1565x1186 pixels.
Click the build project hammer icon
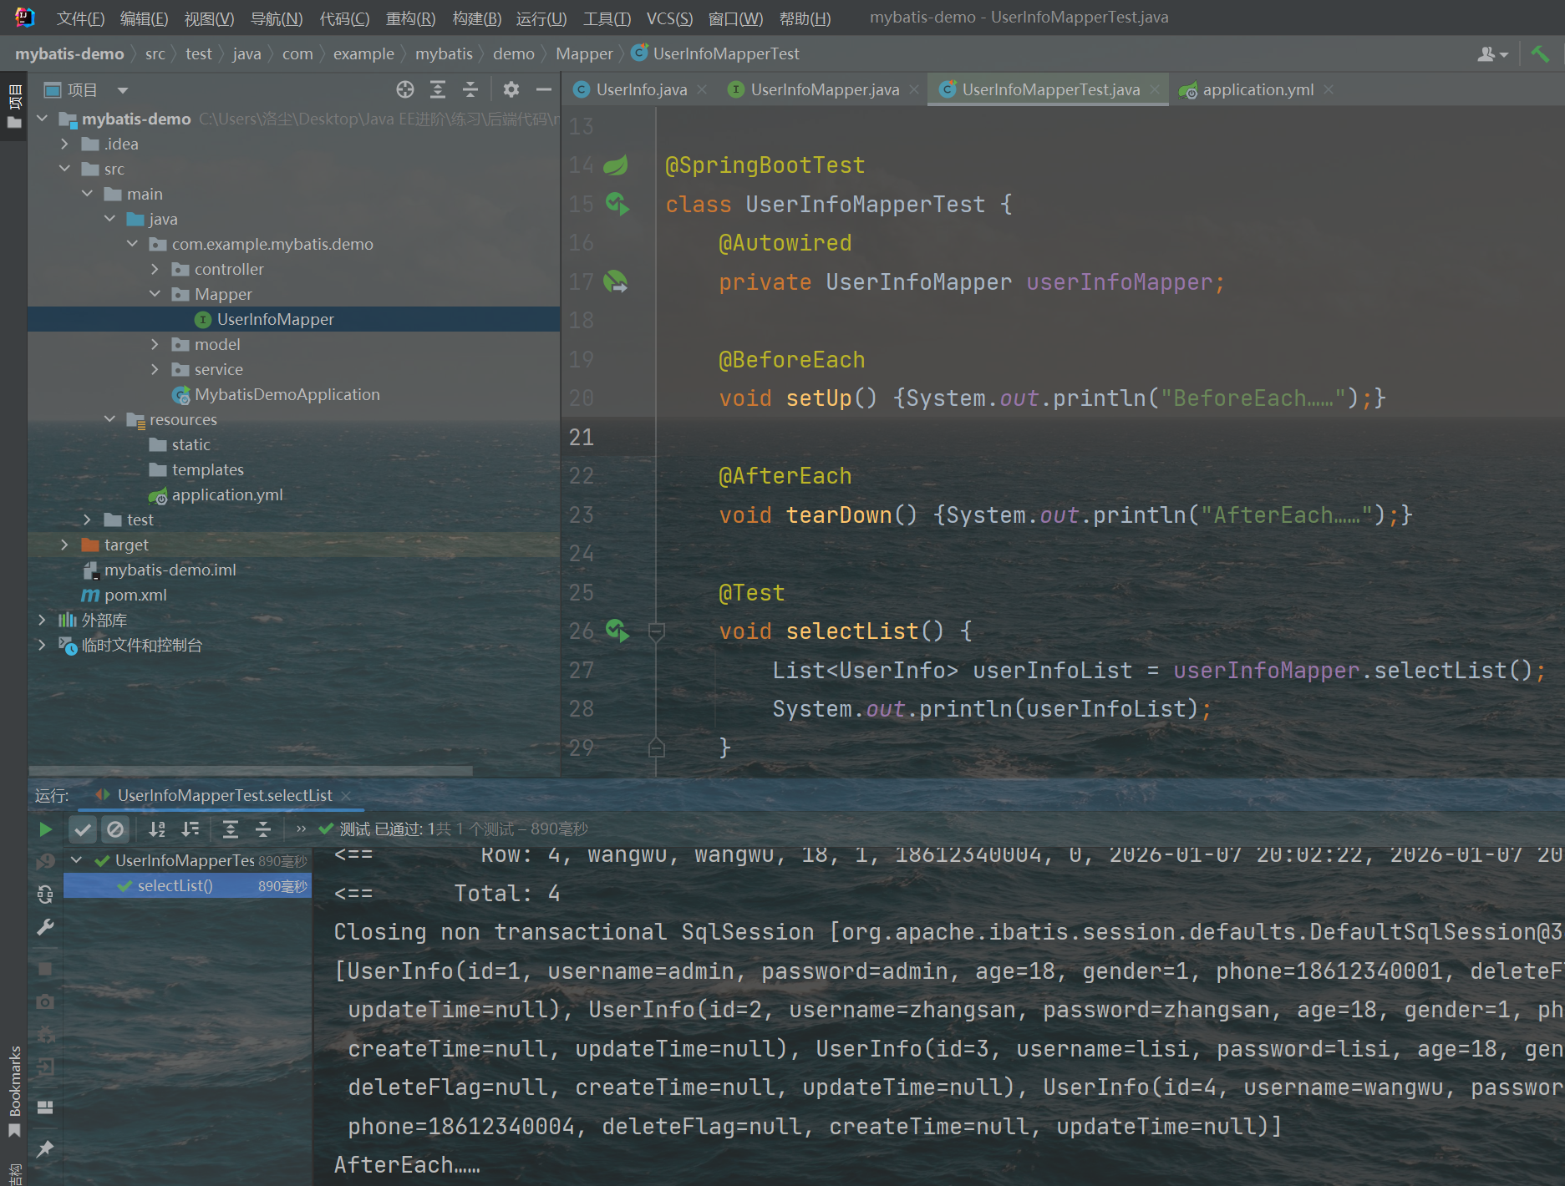coord(1540,53)
